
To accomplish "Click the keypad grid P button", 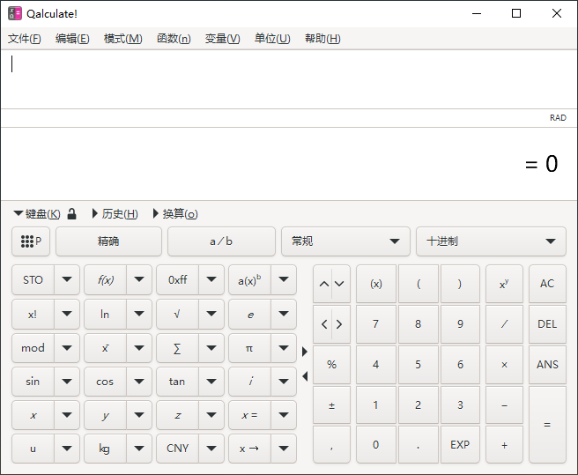I will [31, 241].
